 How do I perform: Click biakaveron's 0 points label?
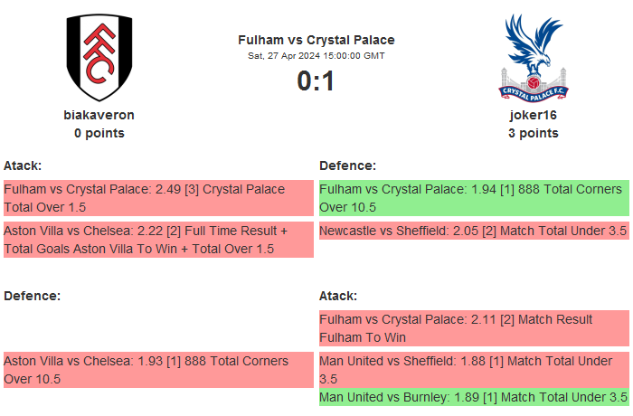tap(99, 133)
